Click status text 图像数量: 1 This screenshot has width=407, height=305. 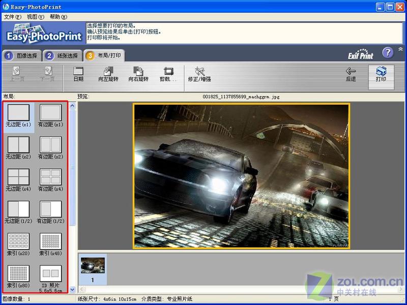16,299
